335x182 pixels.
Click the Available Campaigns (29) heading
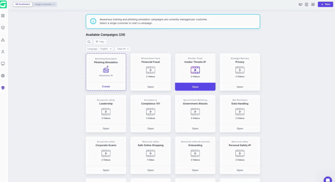coord(106,35)
